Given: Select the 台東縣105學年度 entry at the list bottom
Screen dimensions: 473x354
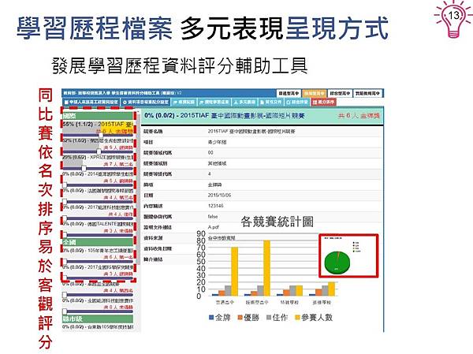Looking at the screenshot, I should pos(98,327).
